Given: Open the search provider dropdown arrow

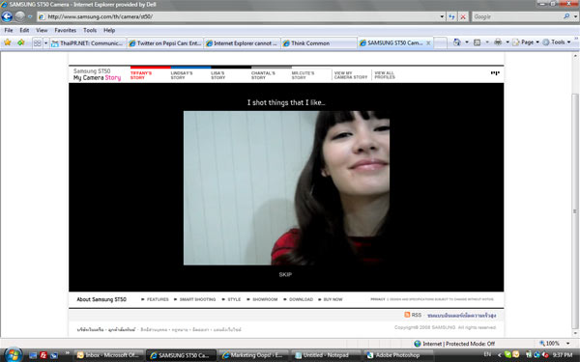Looking at the screenshot, I should (x=575, y=16).
